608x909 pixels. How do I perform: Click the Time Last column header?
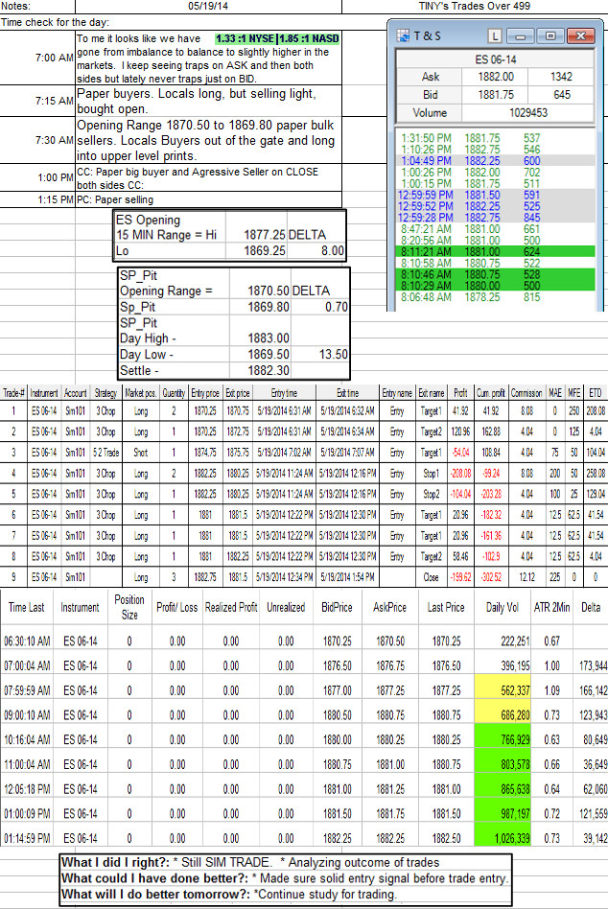[x=26, y=608]
